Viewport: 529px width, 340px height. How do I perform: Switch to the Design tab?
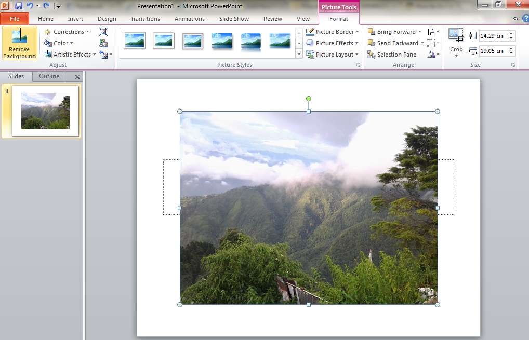(107, 19)
